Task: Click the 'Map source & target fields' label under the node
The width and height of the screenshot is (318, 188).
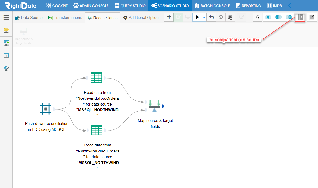Action: (x=155, y=124)
